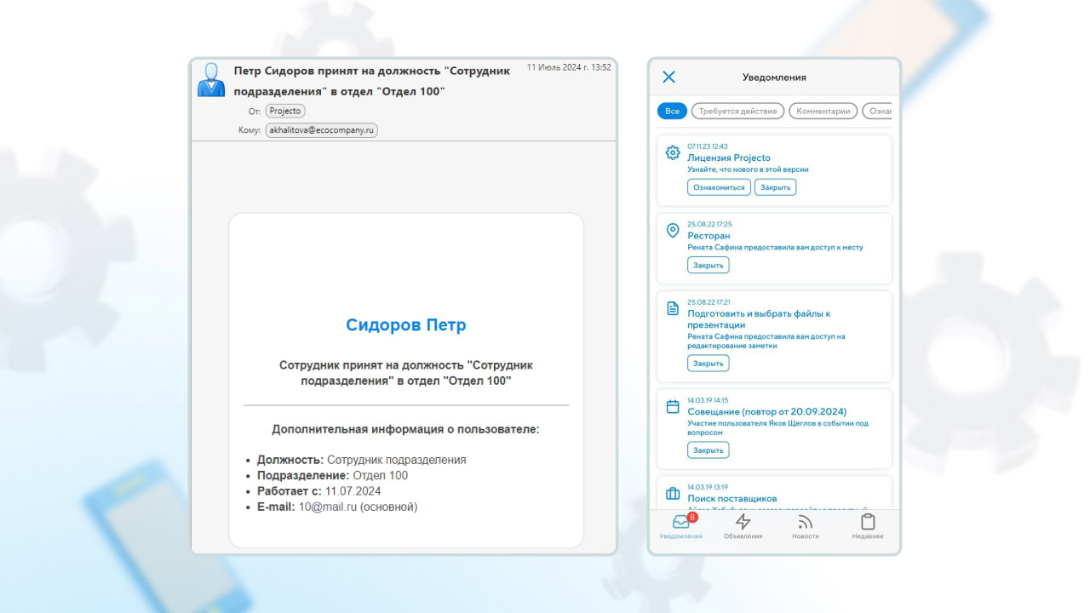The image size is (1090, 613).
Task: Click the briefcase icon on Поиск поставщиков notification
Action: point(672,492)
